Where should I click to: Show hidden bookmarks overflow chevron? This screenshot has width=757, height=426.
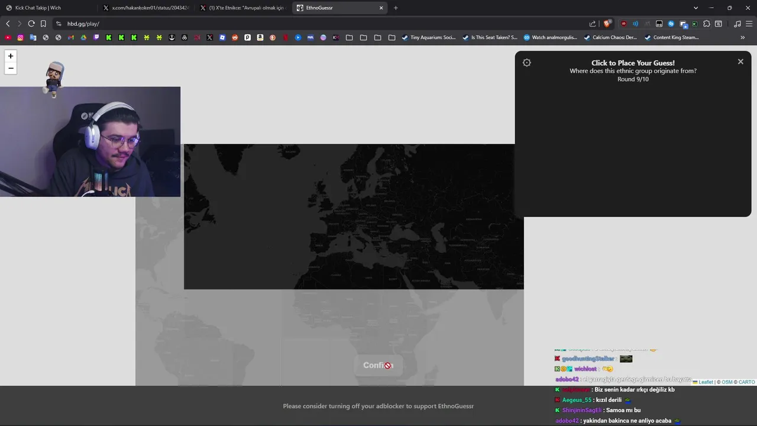742,37
